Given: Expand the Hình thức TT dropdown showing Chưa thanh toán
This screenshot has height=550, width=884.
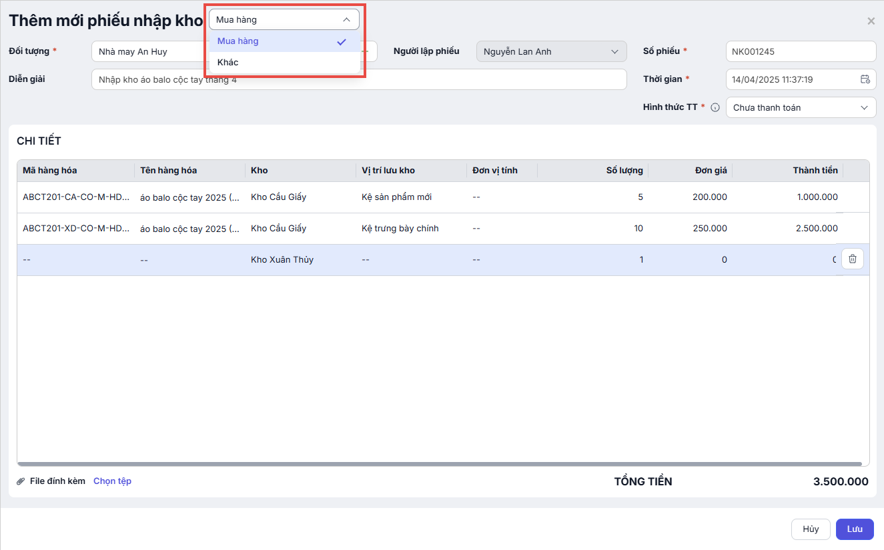Looking at the screenshot, I should click(801, 107).
